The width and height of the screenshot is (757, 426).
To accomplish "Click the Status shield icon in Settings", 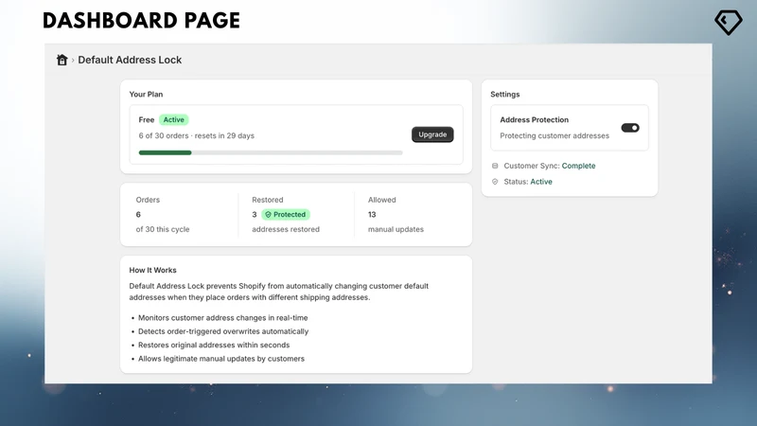I will [x=495, y=182].
